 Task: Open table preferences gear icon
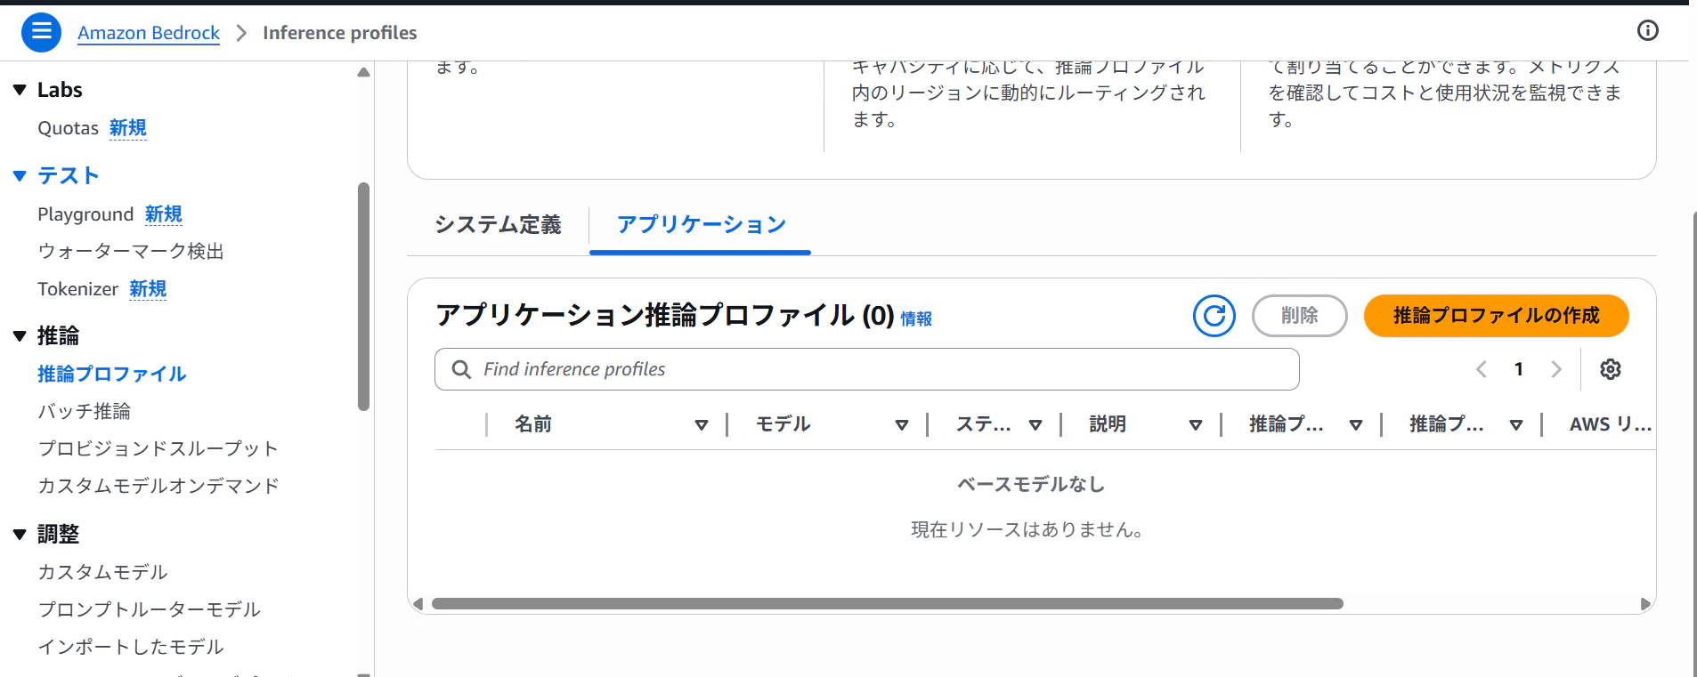pyautogui.click(x=1611, y=369)
